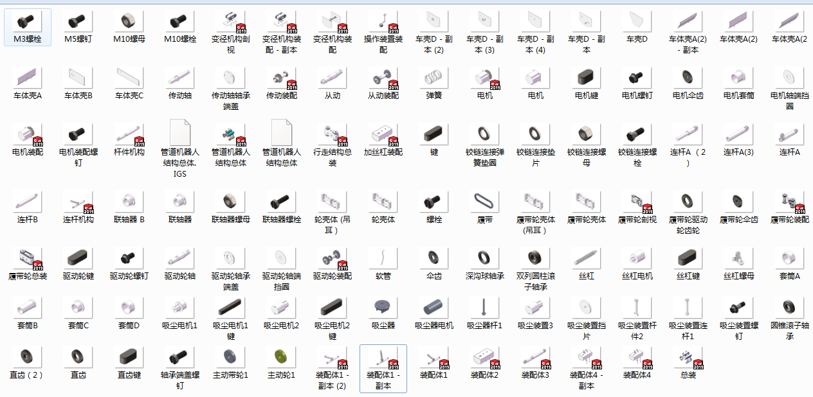The image size is (813, 397).
Task: Select the 变径机构剖视 assembly icon
Action: [231, 22]
